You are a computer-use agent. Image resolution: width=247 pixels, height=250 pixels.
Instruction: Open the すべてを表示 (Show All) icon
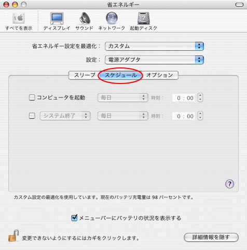tap(19, 18)
